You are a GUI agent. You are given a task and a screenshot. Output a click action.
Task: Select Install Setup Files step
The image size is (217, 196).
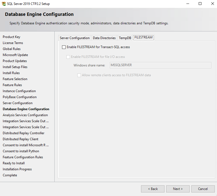pyautogui.click(x=15, y=67)
